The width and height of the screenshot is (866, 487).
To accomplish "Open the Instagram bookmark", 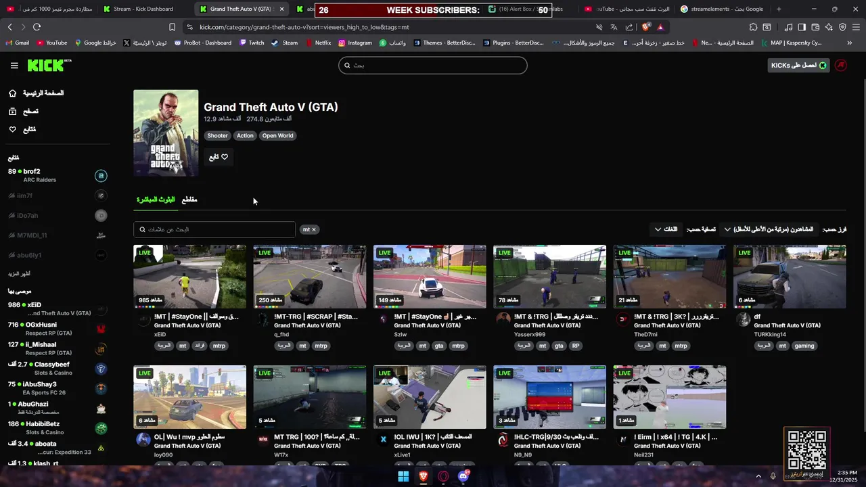I will coord(355,43).
